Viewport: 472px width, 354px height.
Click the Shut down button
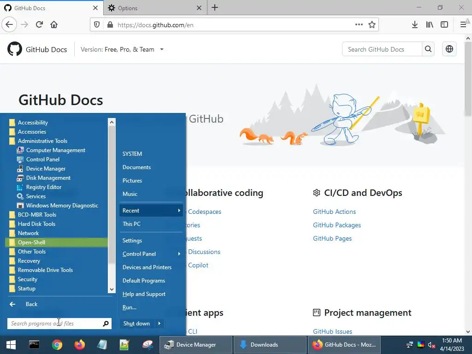point(136,324)
